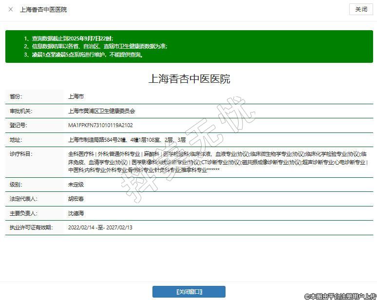The height and width of the screenshot is (300, 377).
Task: Click the license validity dates 2022/02/14 -至- 2027/02/13
Action: [100, 227]
